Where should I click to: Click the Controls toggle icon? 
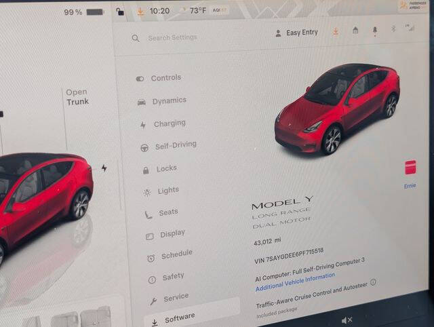pyautogui.click(x=140, y=79)
